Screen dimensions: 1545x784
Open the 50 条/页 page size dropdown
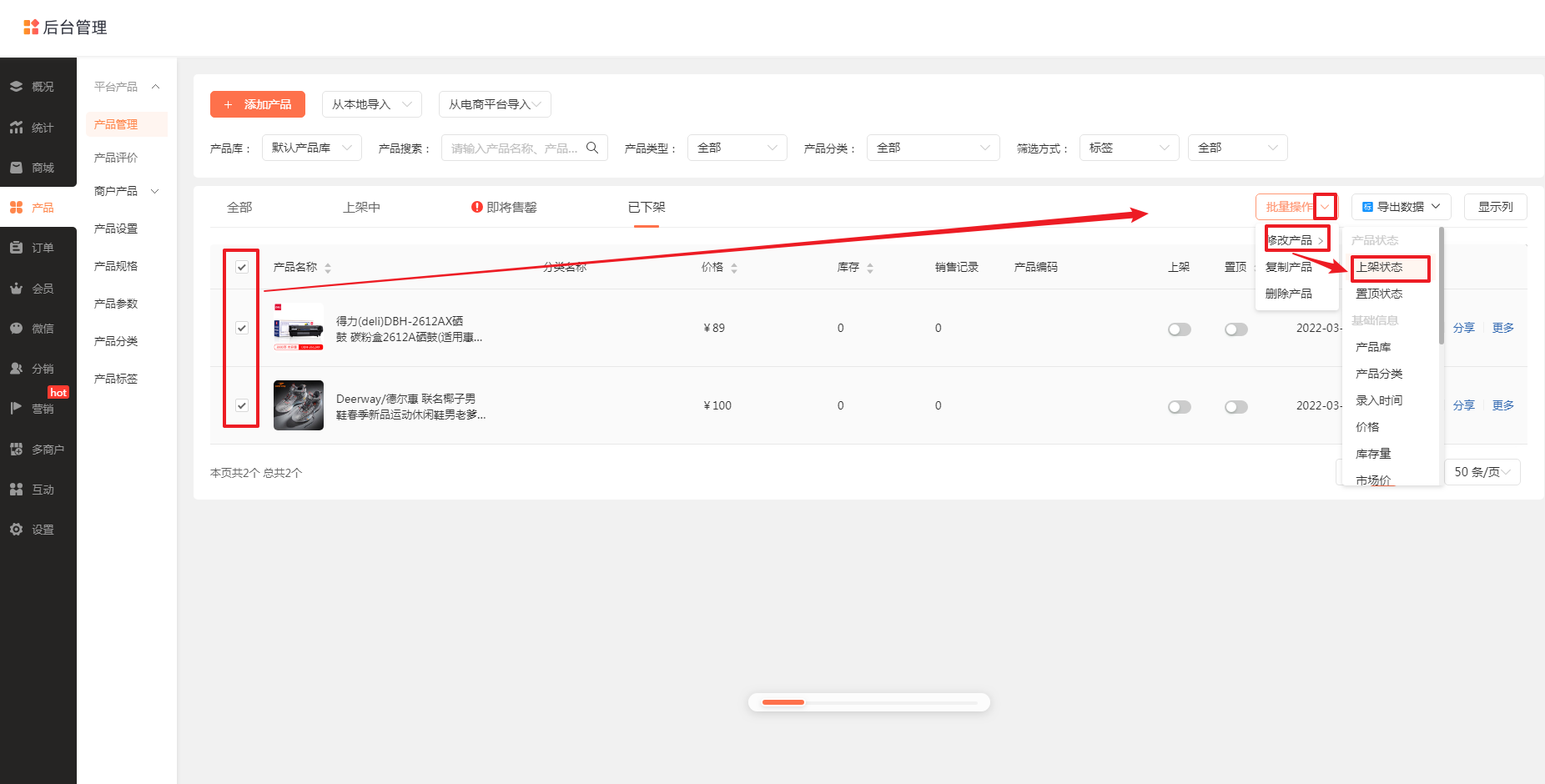coord(1482,472)
